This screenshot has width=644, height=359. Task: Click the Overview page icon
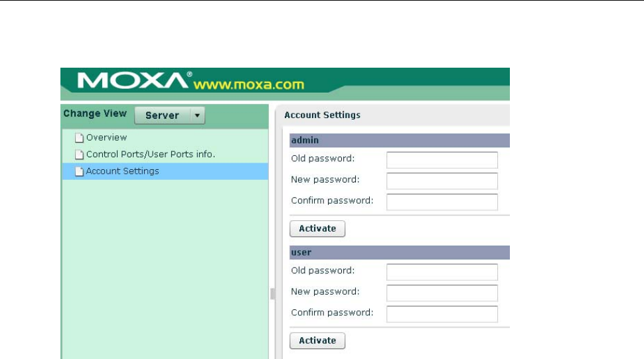[79, 138]
